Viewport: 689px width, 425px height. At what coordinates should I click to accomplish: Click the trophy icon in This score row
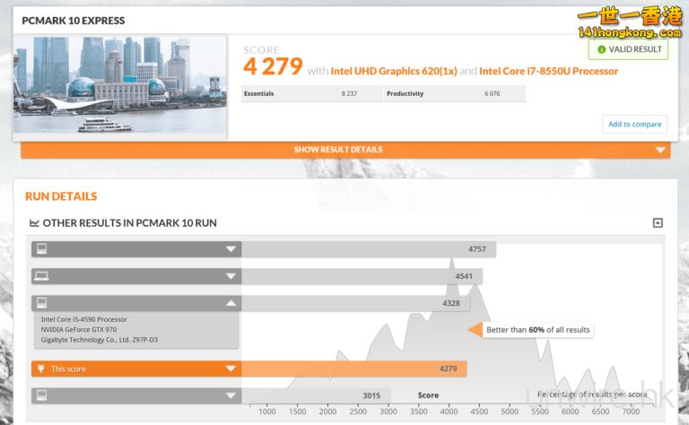[x=41, y=369]
